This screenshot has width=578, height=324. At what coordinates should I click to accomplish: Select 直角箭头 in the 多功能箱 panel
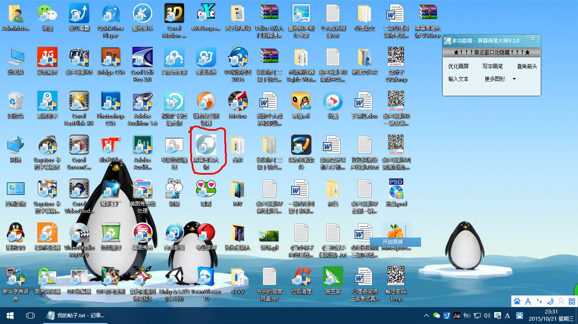[527, 66]
